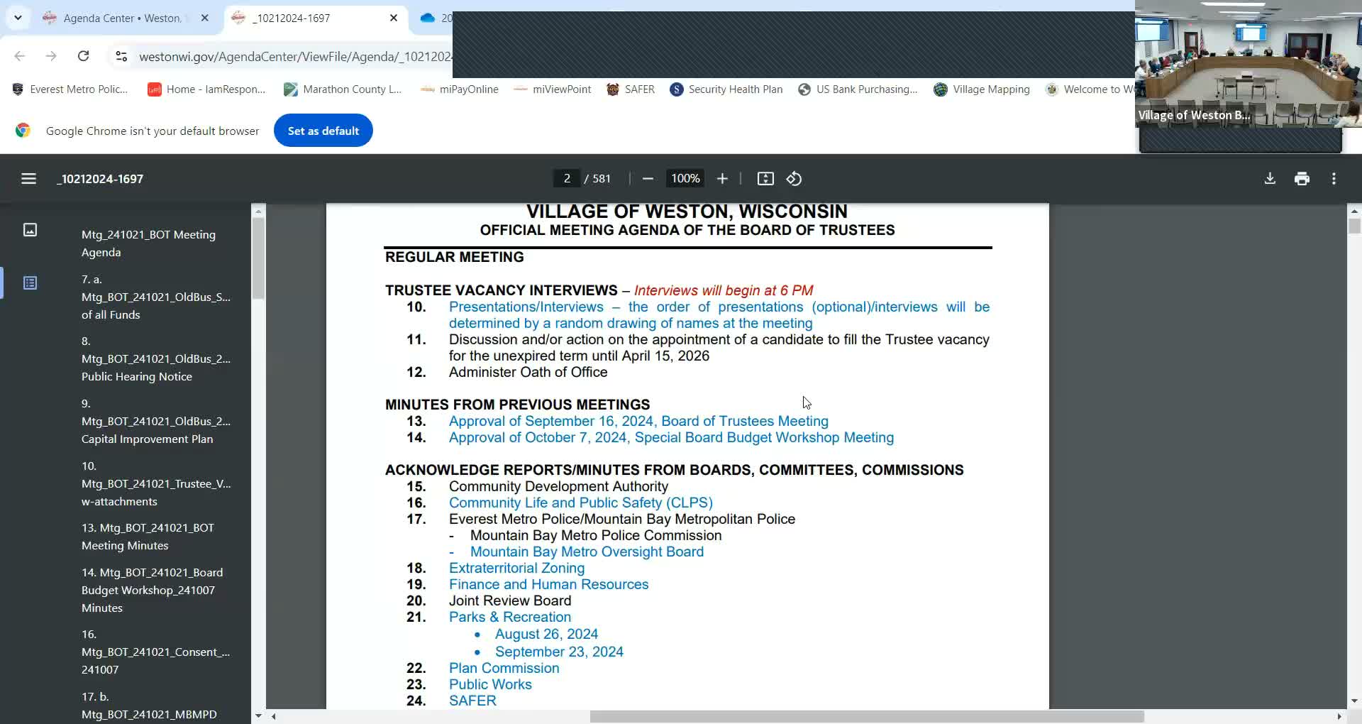The image size is (1362, 724).
Task: Open Approval of October 7, 2024 workshop link
Action: (x=671, y=437)
